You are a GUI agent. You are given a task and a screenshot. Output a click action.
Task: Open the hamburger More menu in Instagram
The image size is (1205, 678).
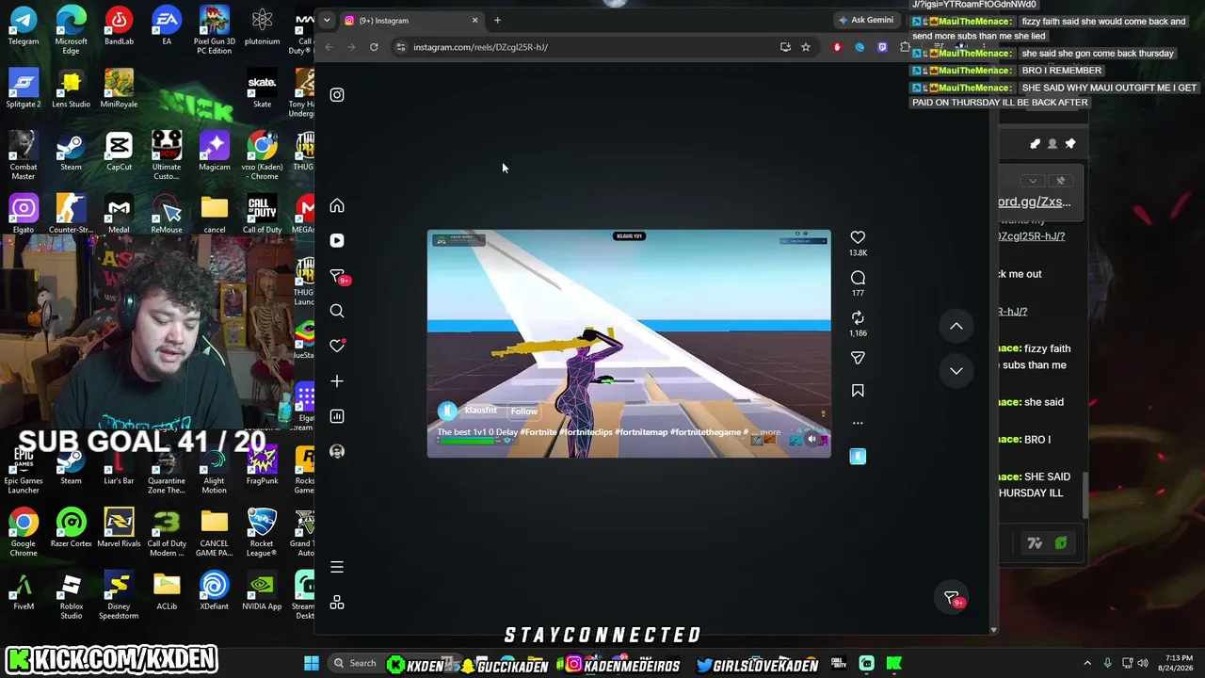pos(337,567)
